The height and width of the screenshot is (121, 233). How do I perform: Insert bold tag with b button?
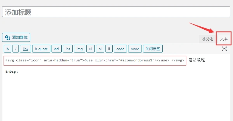[x=7, y=49]
